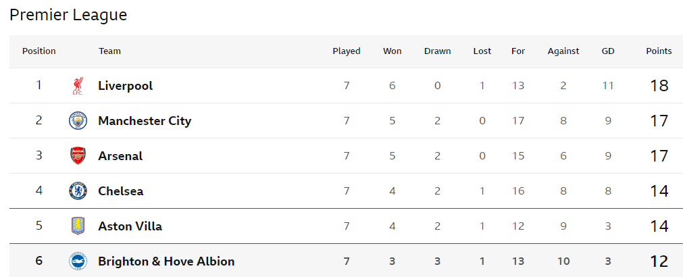683x277 pixels.
Task: Click Liverpool's 18 points value
Action: (x=659, y=85)
